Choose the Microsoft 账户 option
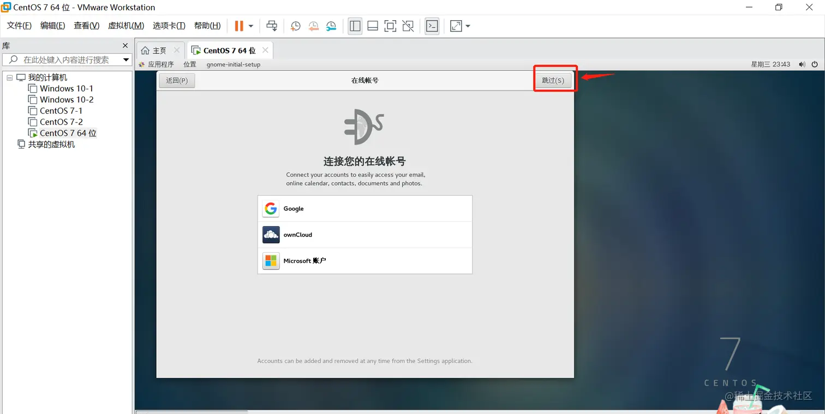Screen dimensions: 825x414 (364, 261)
